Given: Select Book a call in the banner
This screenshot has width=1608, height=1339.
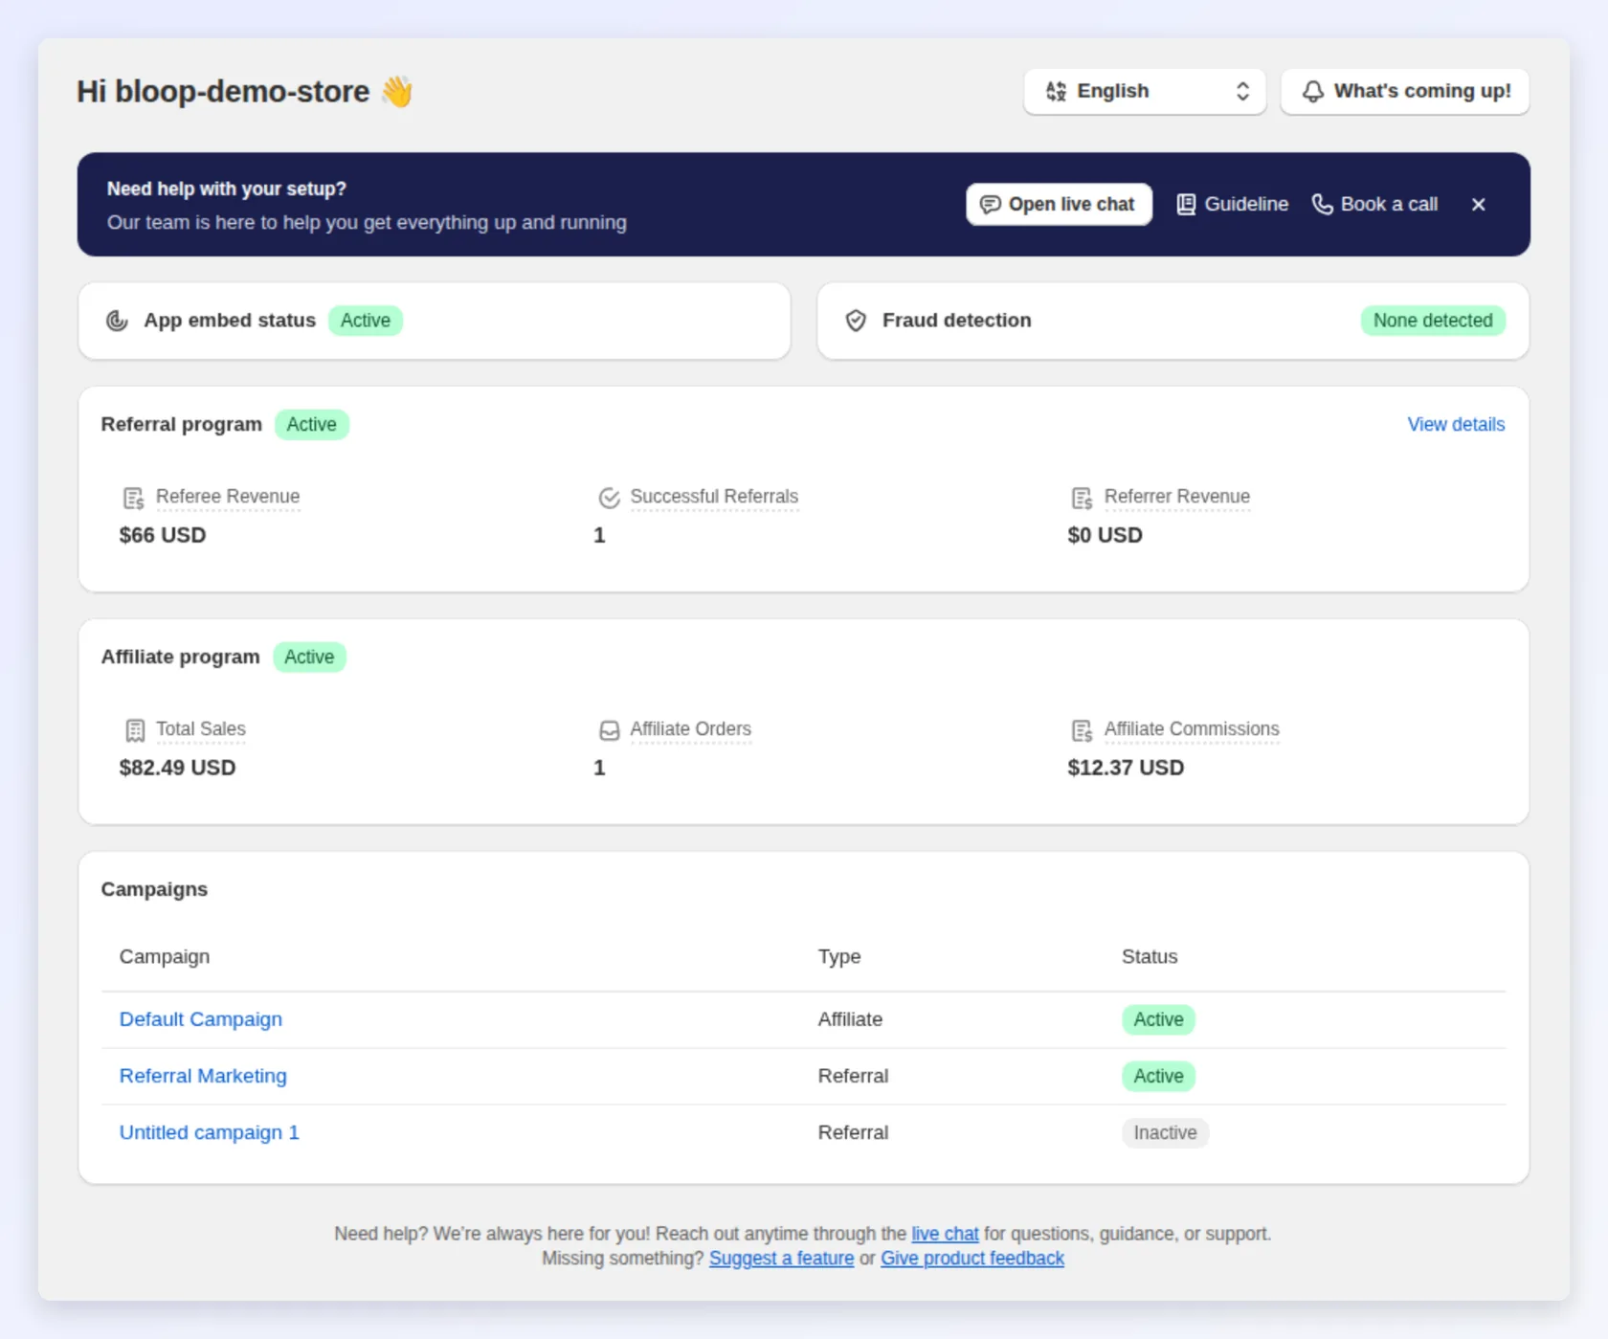Looking at the screenshot, I should tap(1374, 205).
